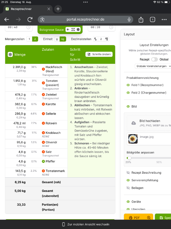The image size is (171, 229).
Task: Click the page settings icon in address bar
Action: pyautogui.click(x=42, y=20)
